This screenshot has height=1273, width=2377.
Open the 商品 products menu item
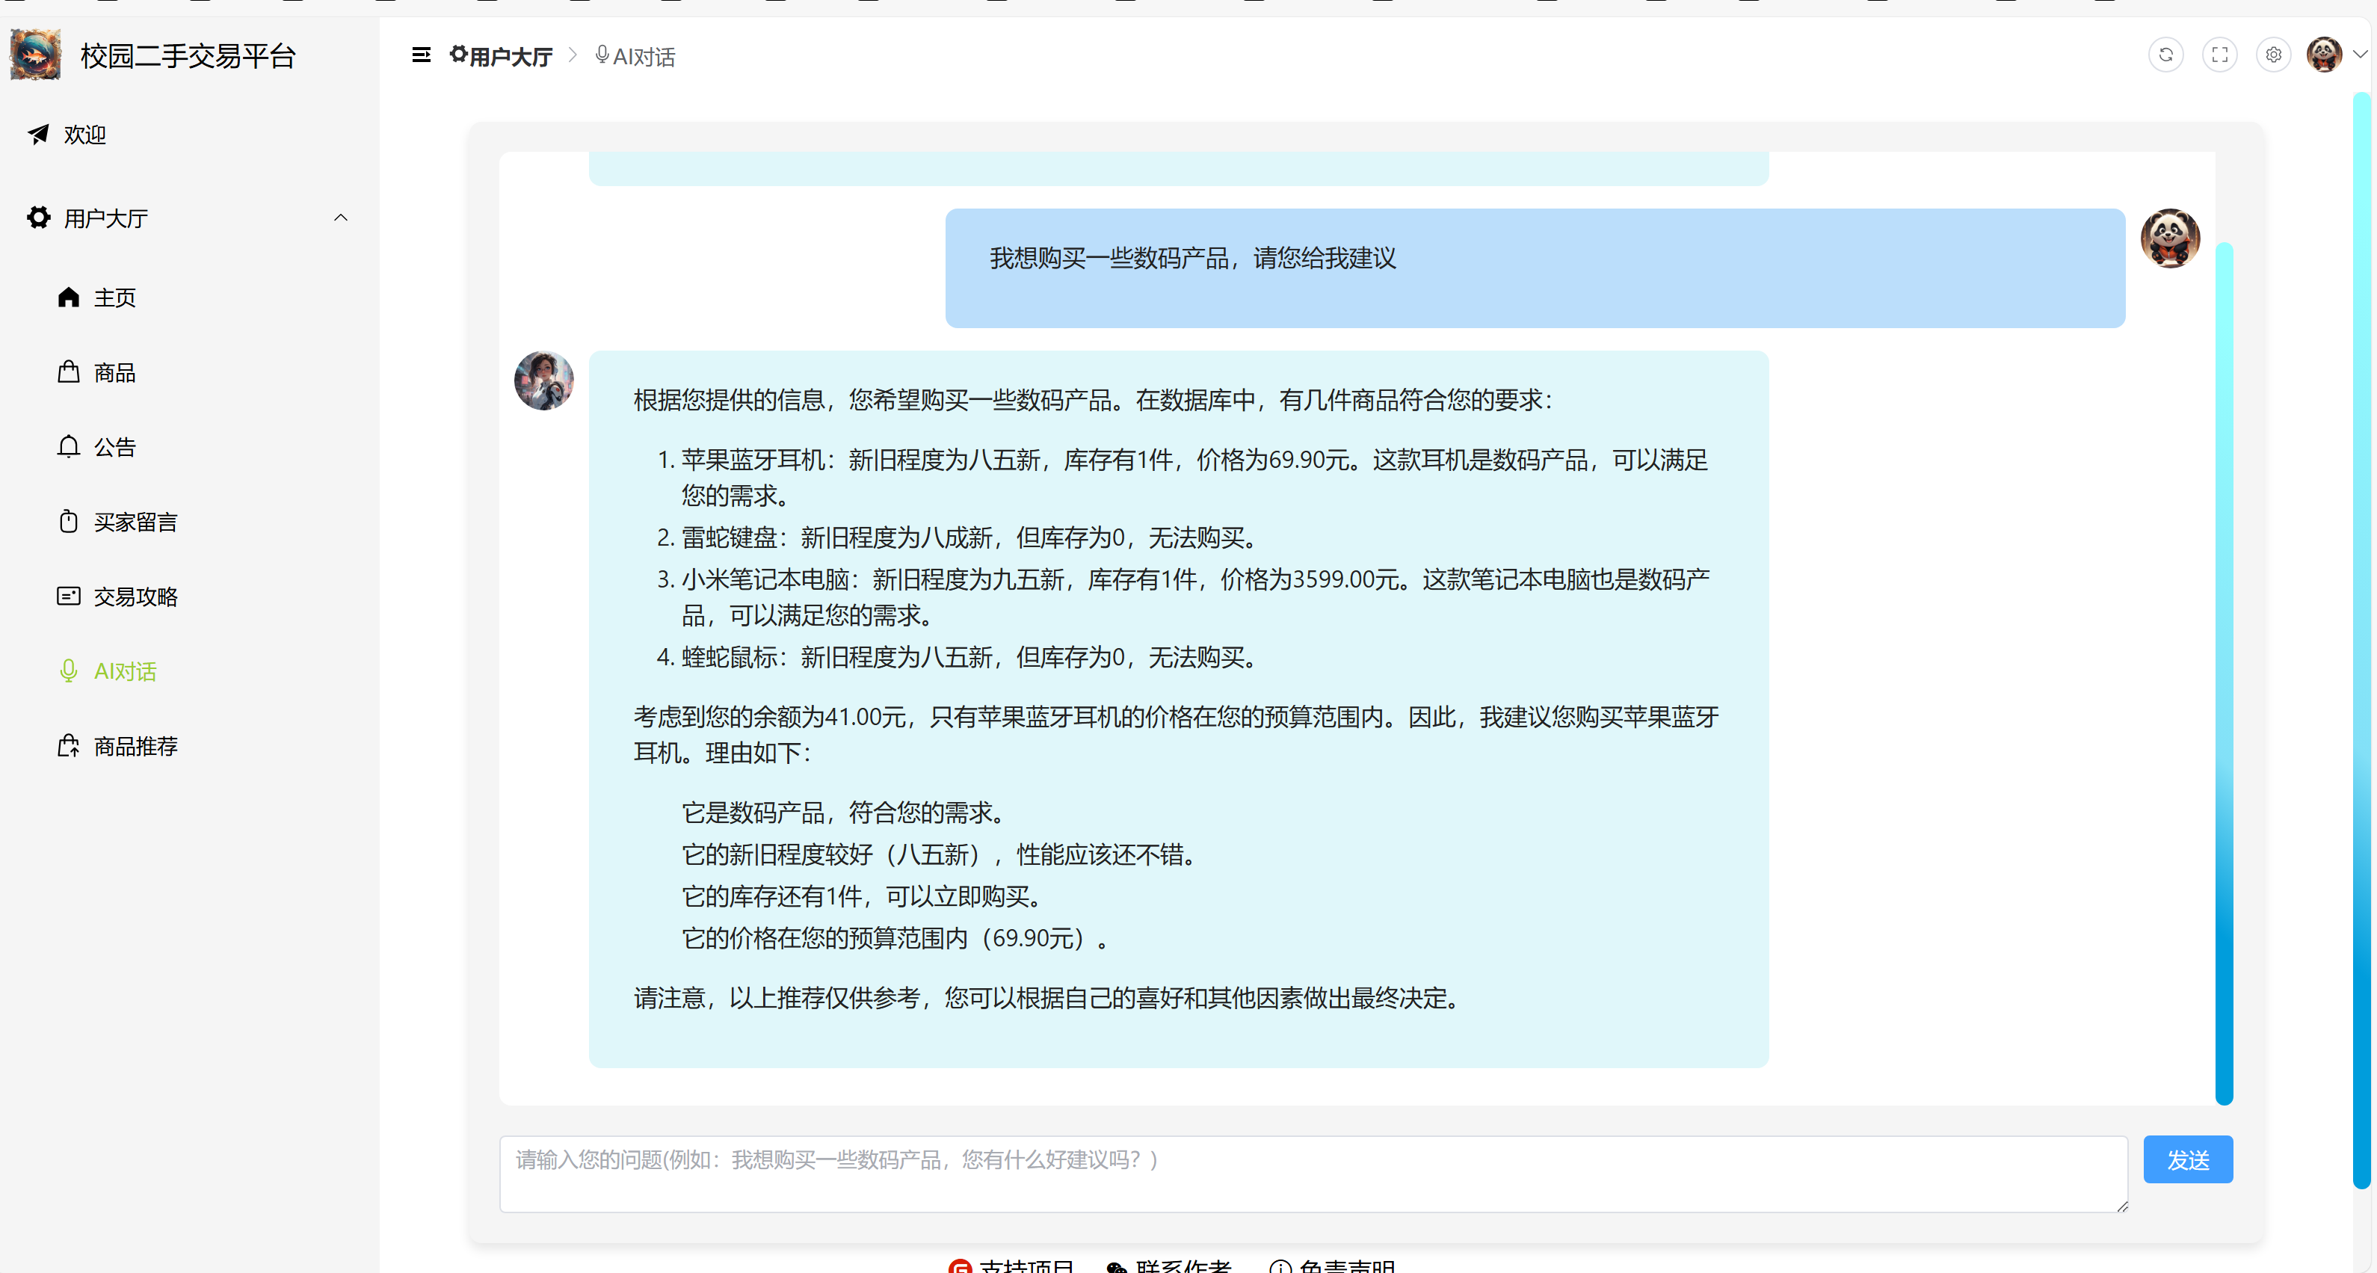(114, 373)
